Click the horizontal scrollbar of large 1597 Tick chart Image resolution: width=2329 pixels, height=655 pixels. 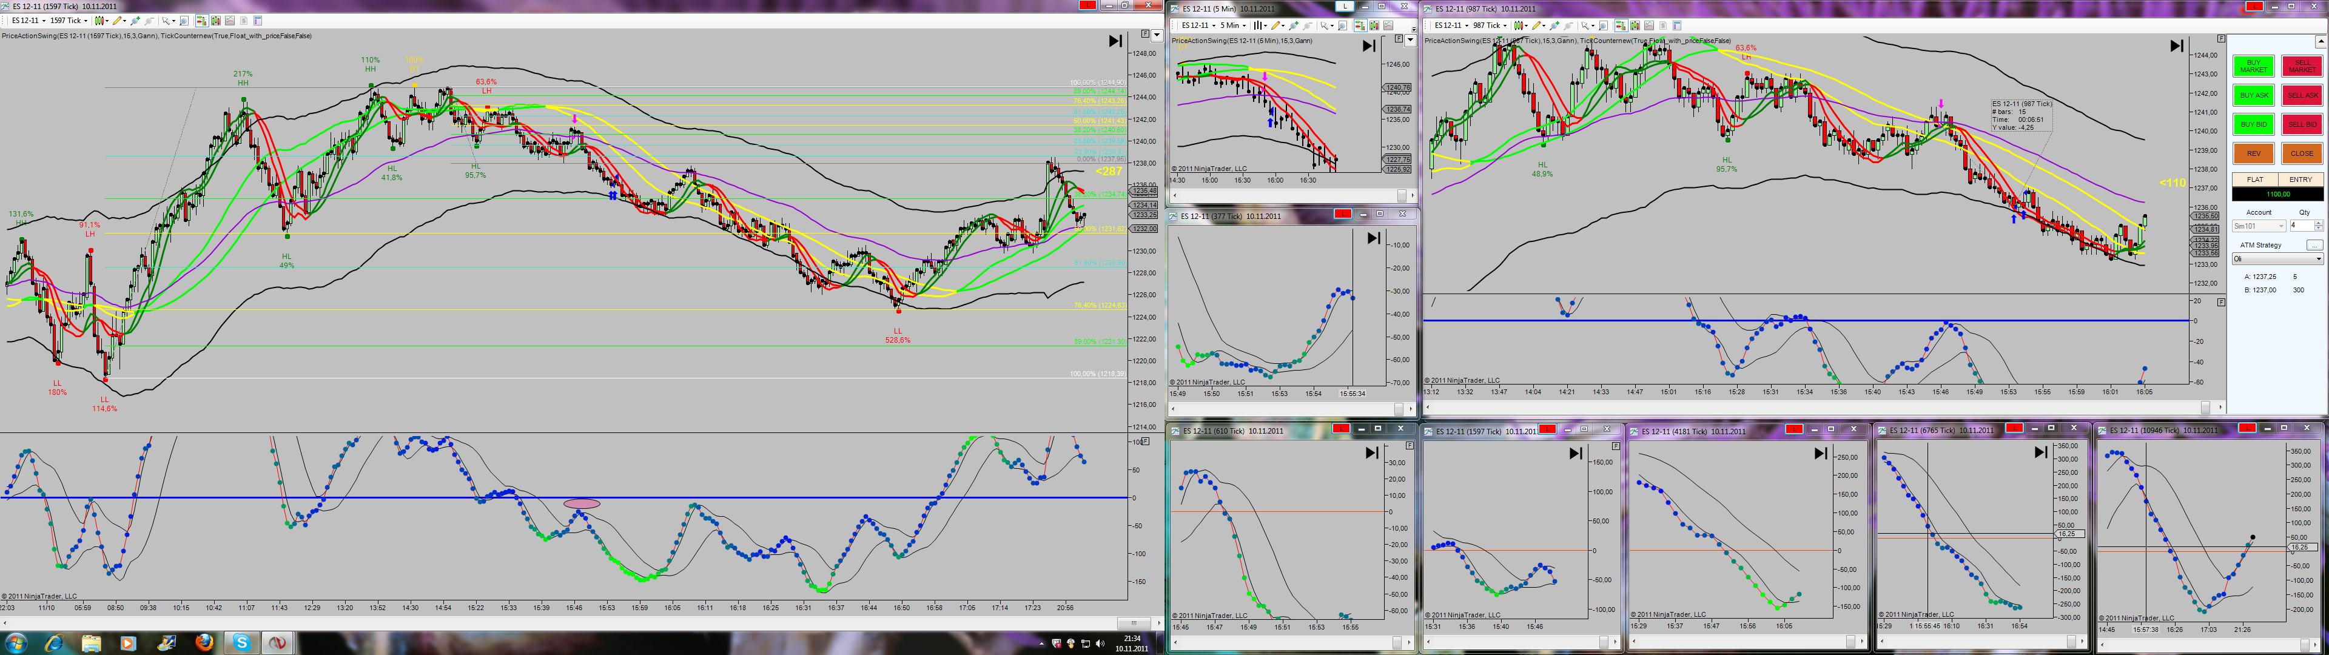coord(582,623)
